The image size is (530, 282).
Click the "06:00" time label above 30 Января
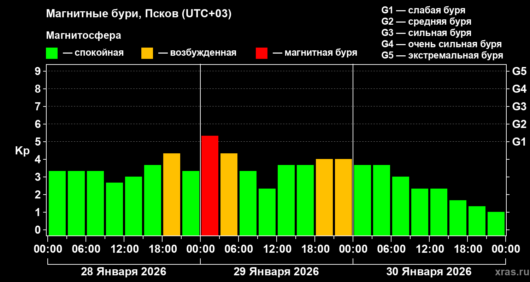tap(391, 249)
